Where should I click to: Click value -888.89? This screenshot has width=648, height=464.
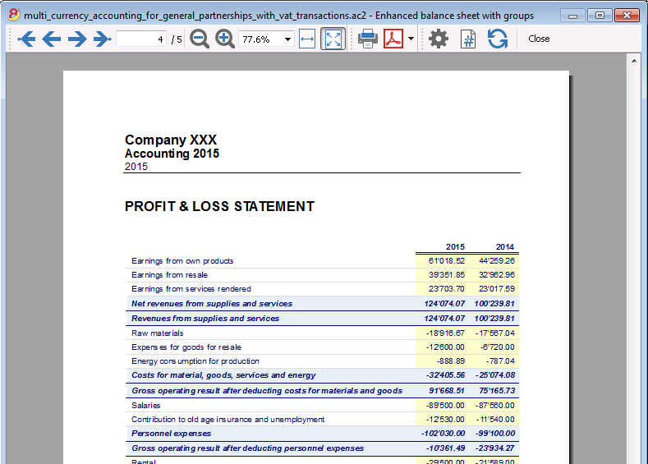(450, 361)
